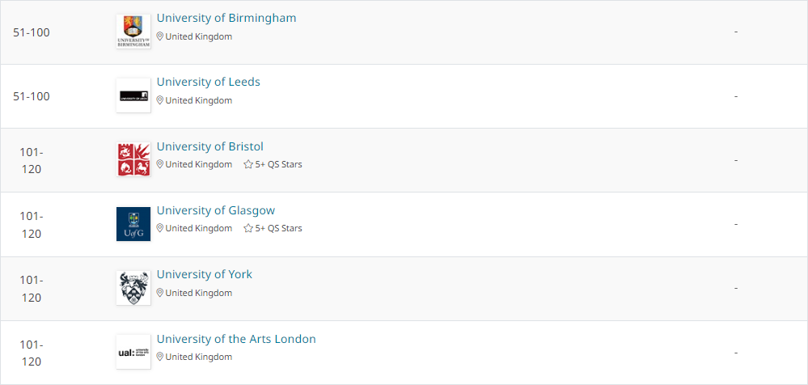Open the University of Bristol link

click(209, 146)
